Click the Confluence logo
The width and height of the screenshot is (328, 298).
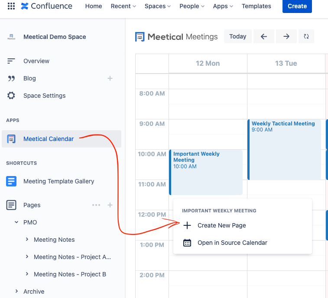tap(46, 6)
